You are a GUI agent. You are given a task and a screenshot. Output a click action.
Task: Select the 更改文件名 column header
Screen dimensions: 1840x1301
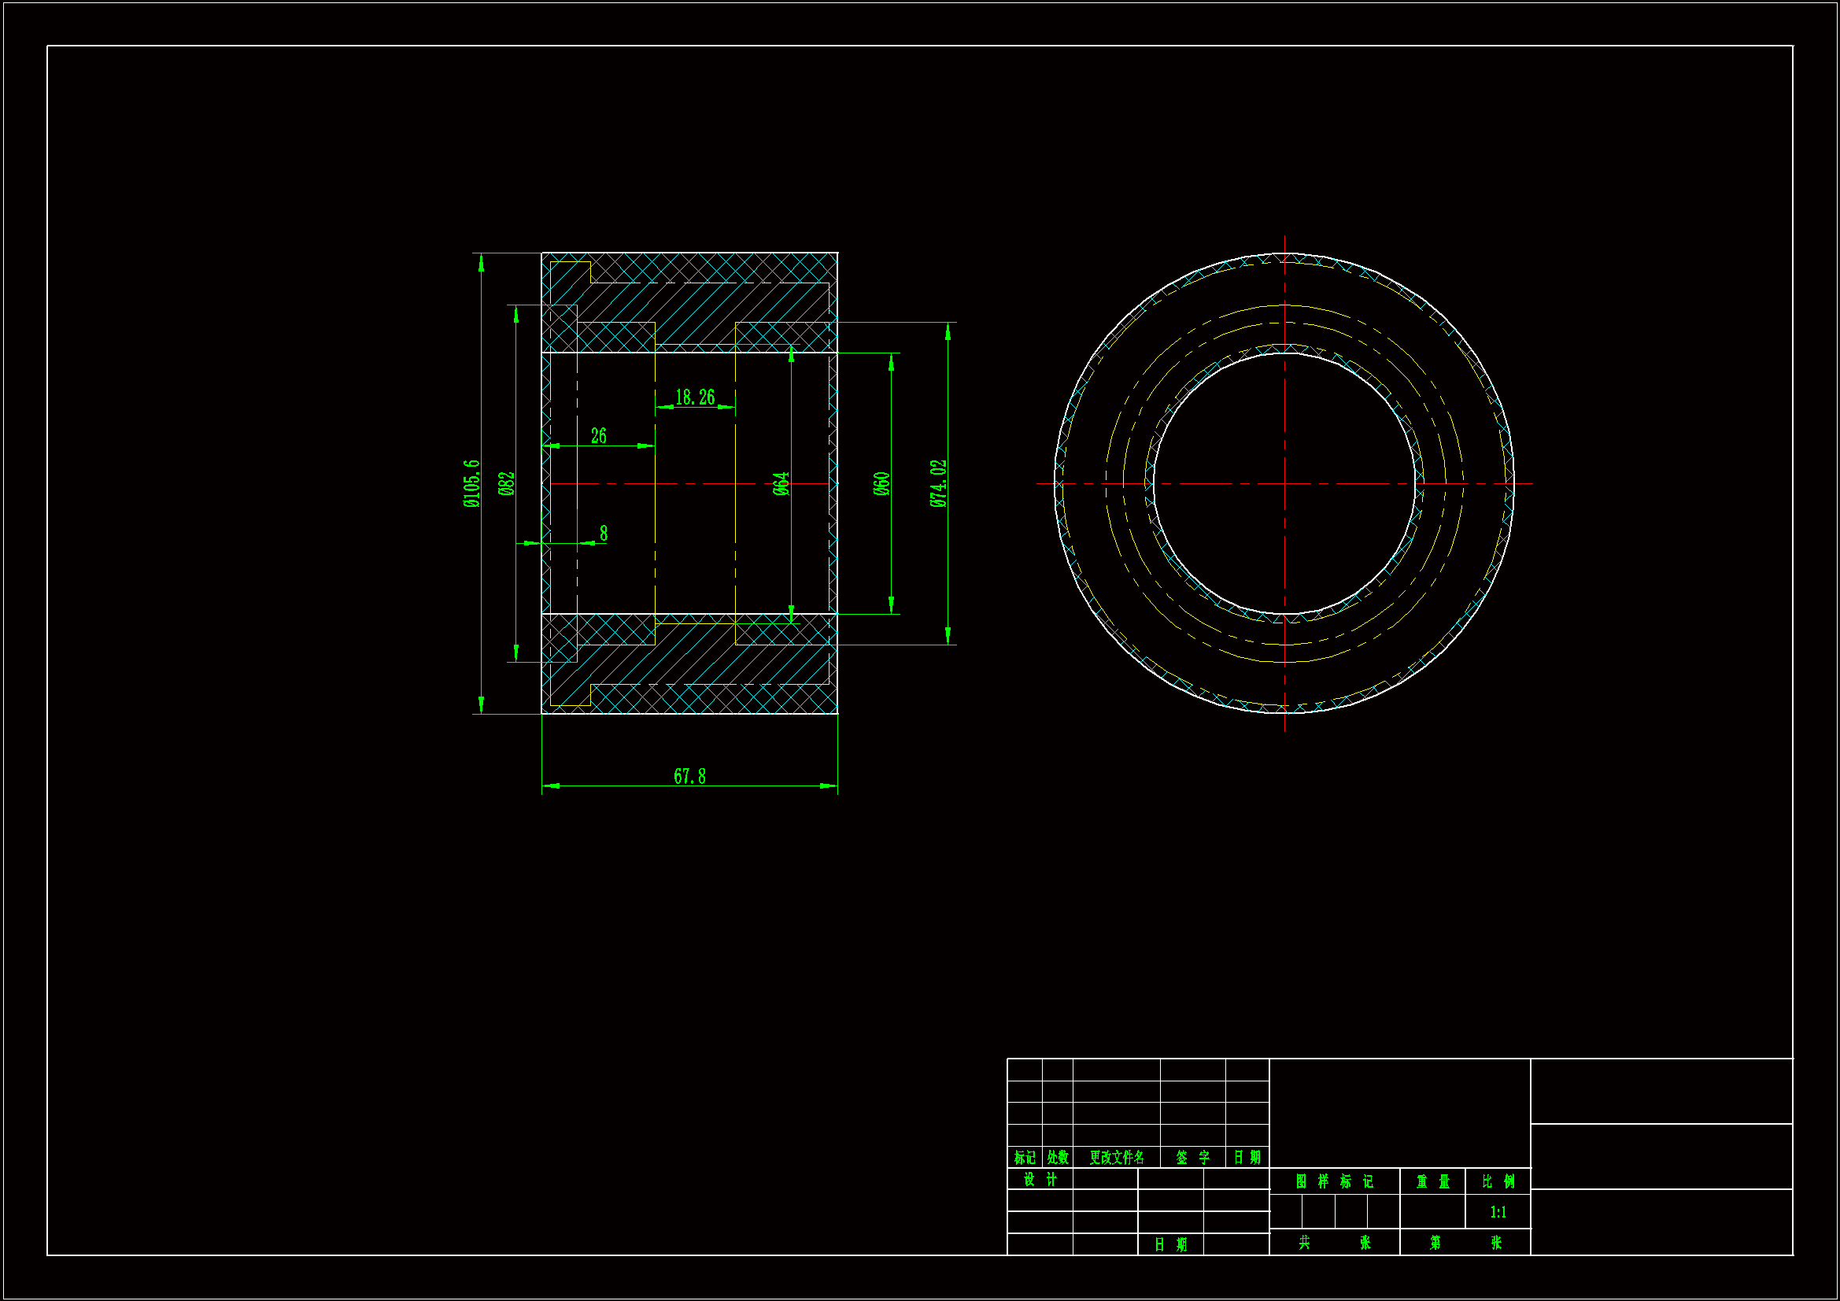point(1116,1158)
